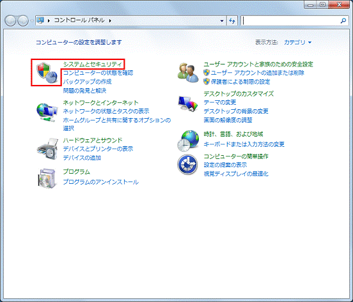The image size is (353, 302).
Task: Open the Clock, Language and Region globe icon
Action: [188, 140]
